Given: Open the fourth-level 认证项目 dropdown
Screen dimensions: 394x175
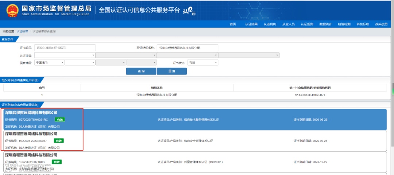Looking at the screenshot, I should (249, 55).
